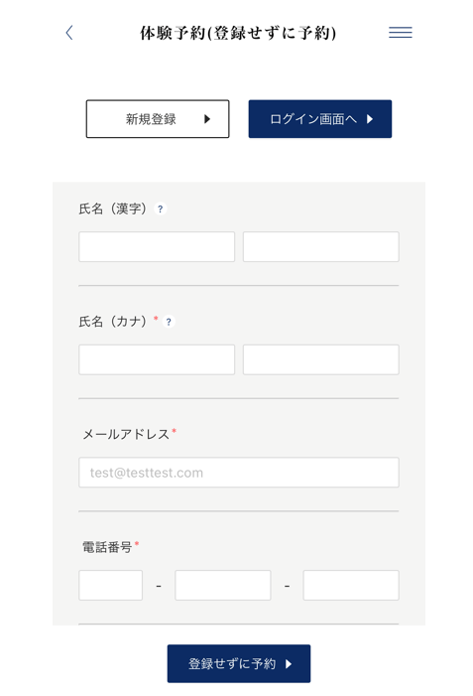
Task: Show help for 氏名（カナ）
Action: pyautogui.click(x=169, y=322)
